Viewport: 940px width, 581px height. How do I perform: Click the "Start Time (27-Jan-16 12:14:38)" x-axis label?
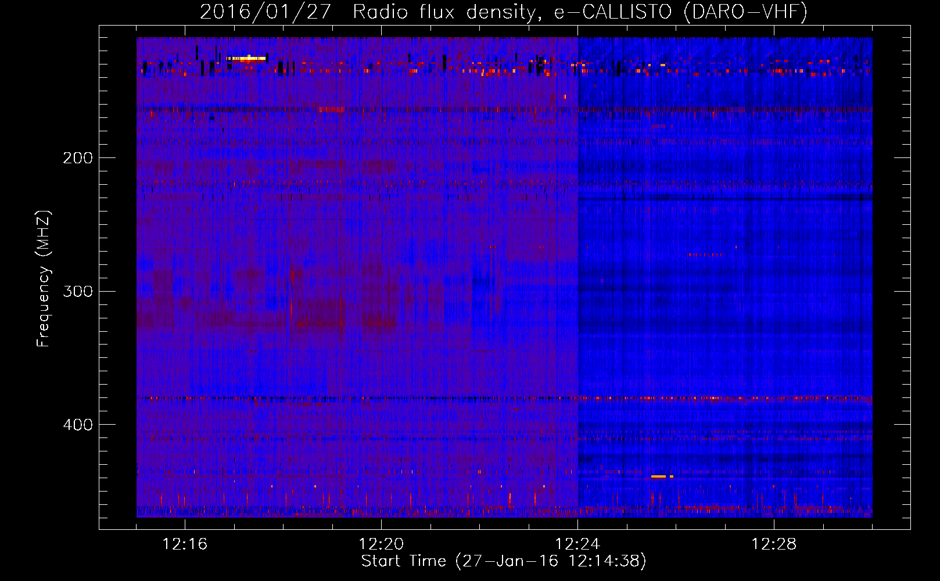(504, 561)
